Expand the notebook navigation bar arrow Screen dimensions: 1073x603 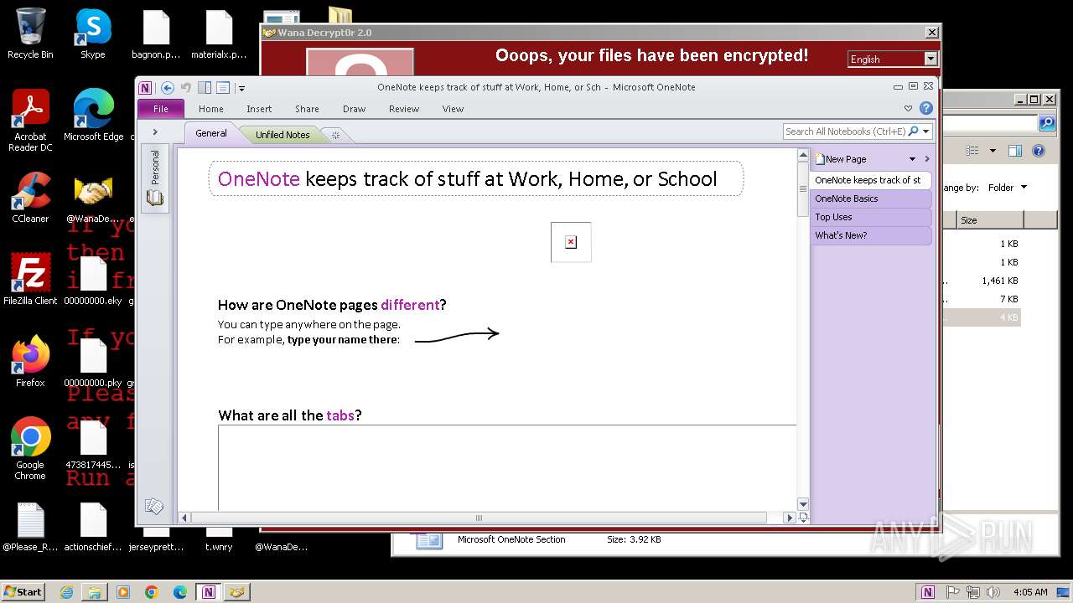pyautogui.click(x=155, y=132)
